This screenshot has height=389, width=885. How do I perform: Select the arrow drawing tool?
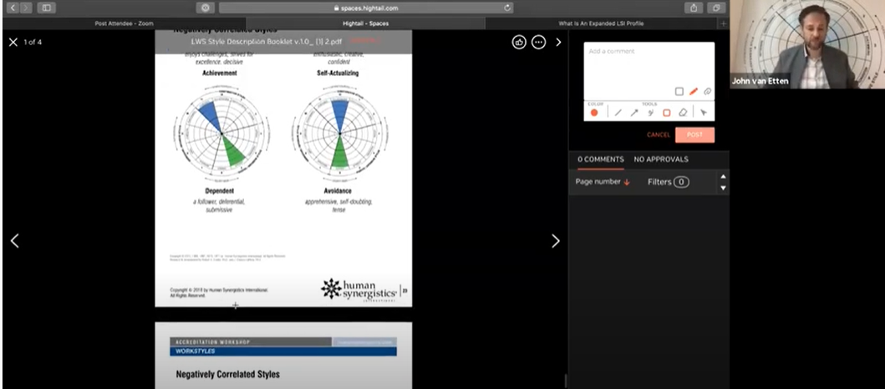point(633,113)
